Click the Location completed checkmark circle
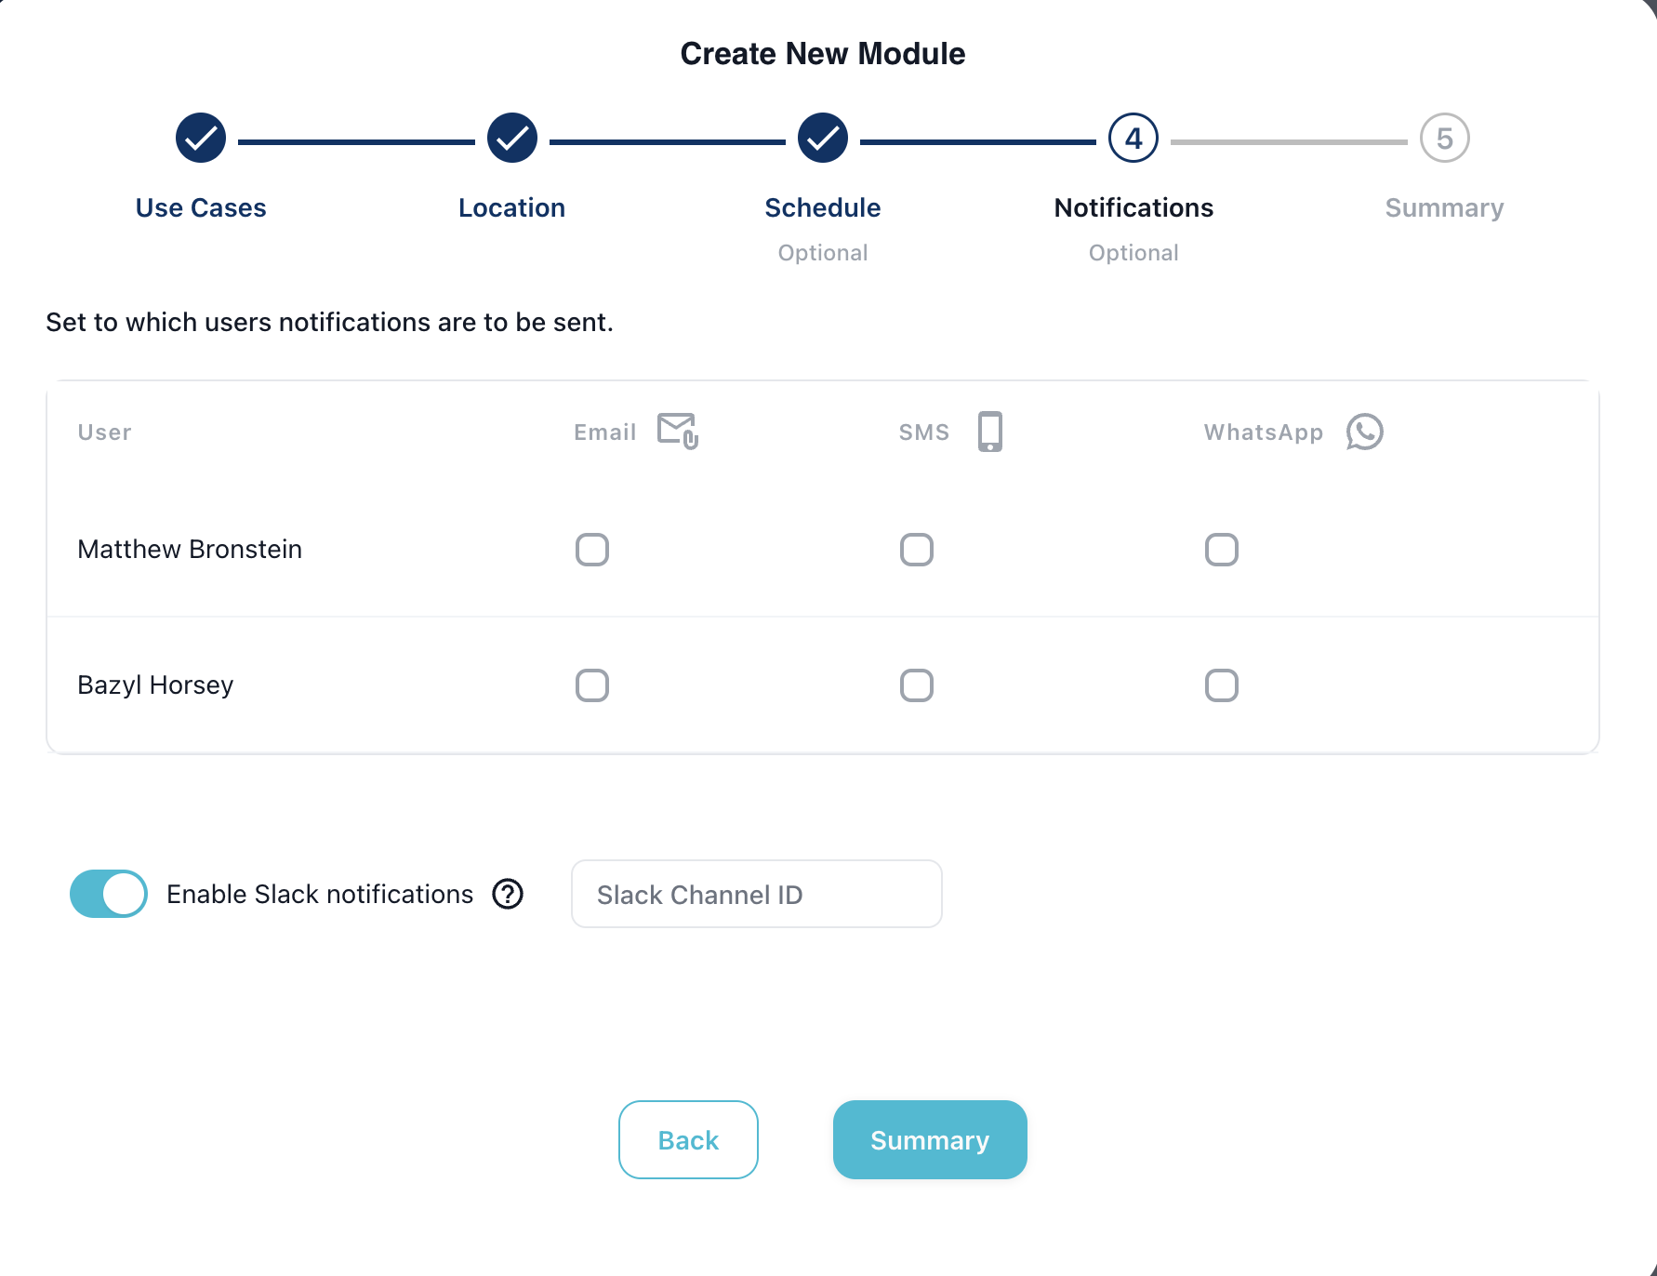Image resolution: width=1657 pixels, height=1276 pixels. 511,138
